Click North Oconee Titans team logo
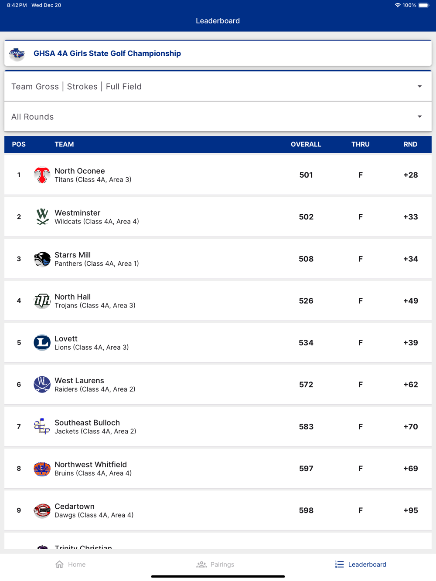 (42, 175)
